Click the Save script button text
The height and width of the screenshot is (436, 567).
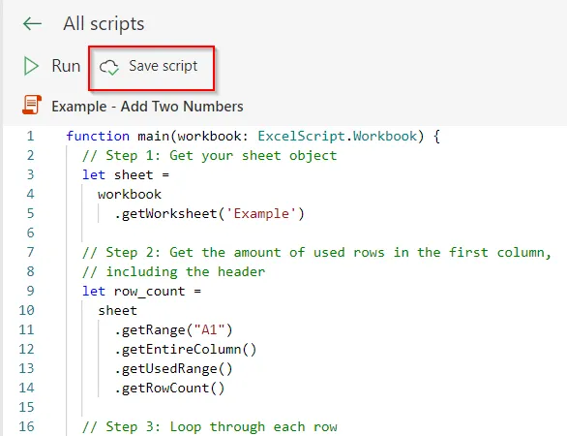click(164, 66)
